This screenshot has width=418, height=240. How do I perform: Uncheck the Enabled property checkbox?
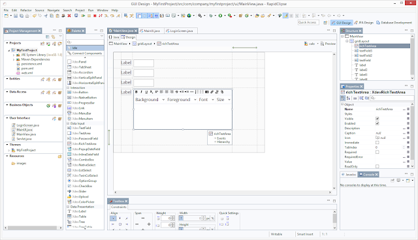(x=378, y=123)
